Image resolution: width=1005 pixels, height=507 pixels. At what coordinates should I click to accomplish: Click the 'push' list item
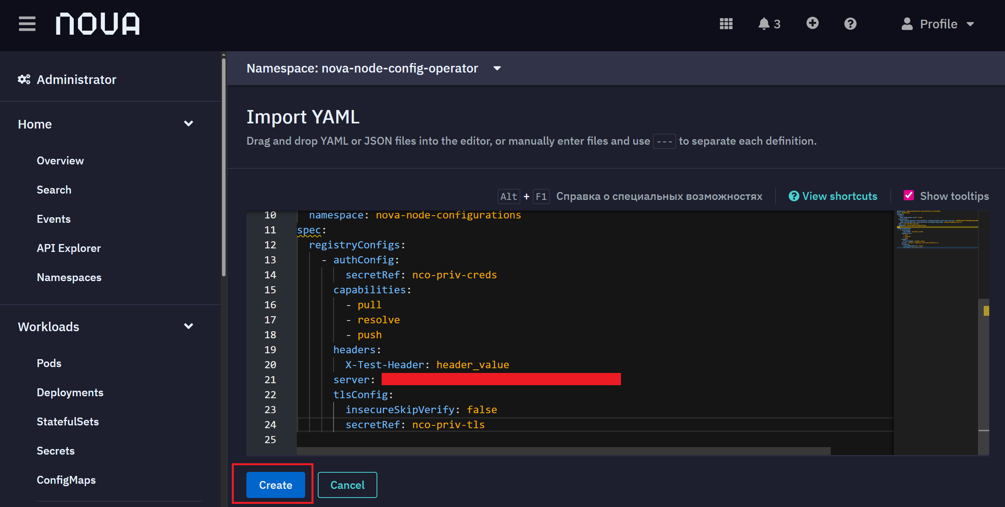pos(369,335)
